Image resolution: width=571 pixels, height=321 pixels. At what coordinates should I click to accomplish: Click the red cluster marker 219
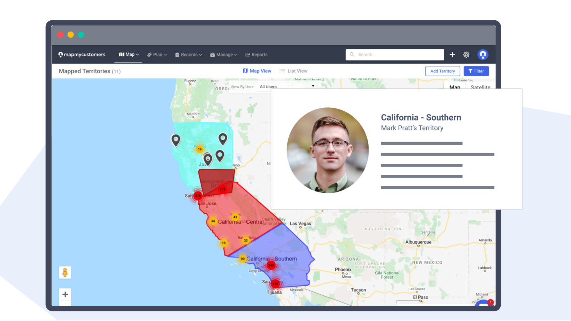275,284
